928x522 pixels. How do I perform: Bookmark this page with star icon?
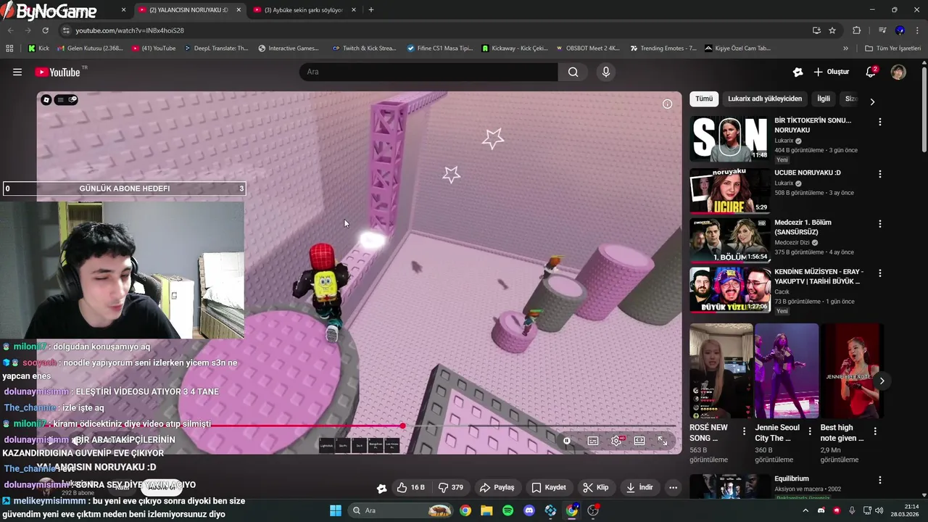832,30
